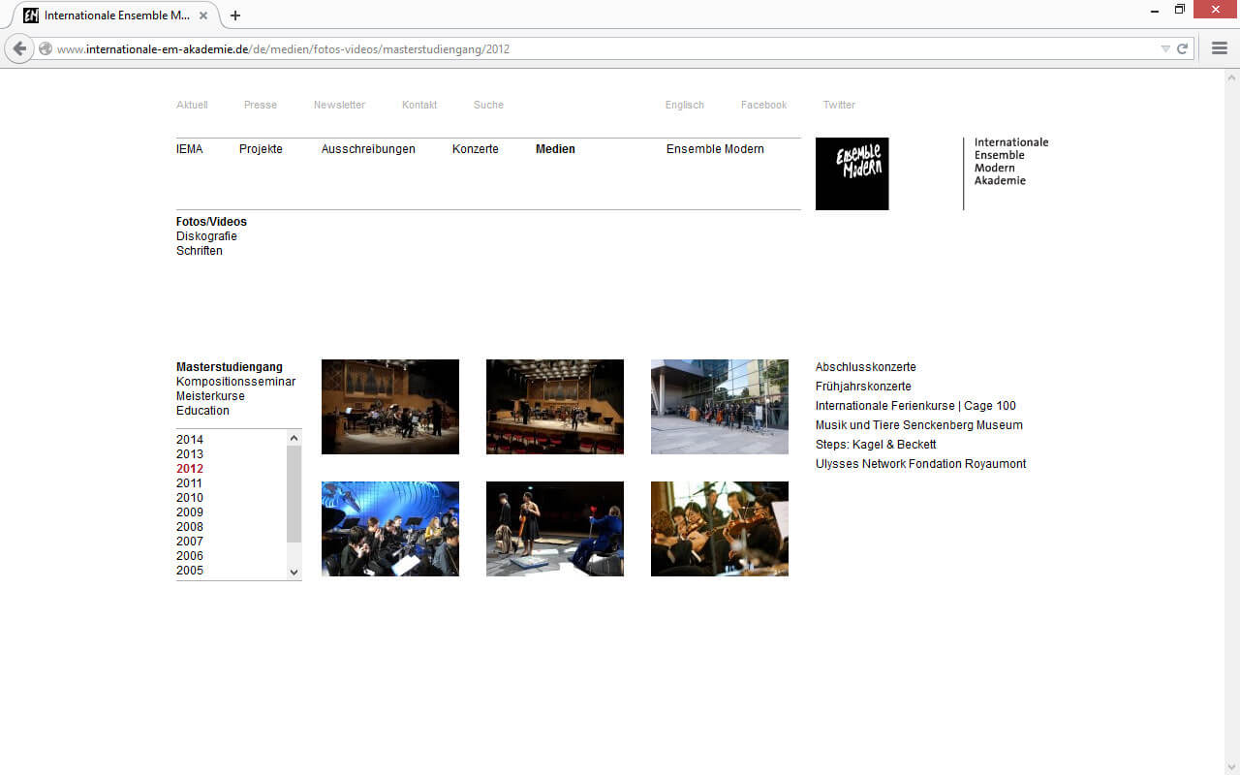Viewport: 1240px width, 775px height.
Task: Click the page scrollbar up arrow
Action: (x=1232, y=77)
